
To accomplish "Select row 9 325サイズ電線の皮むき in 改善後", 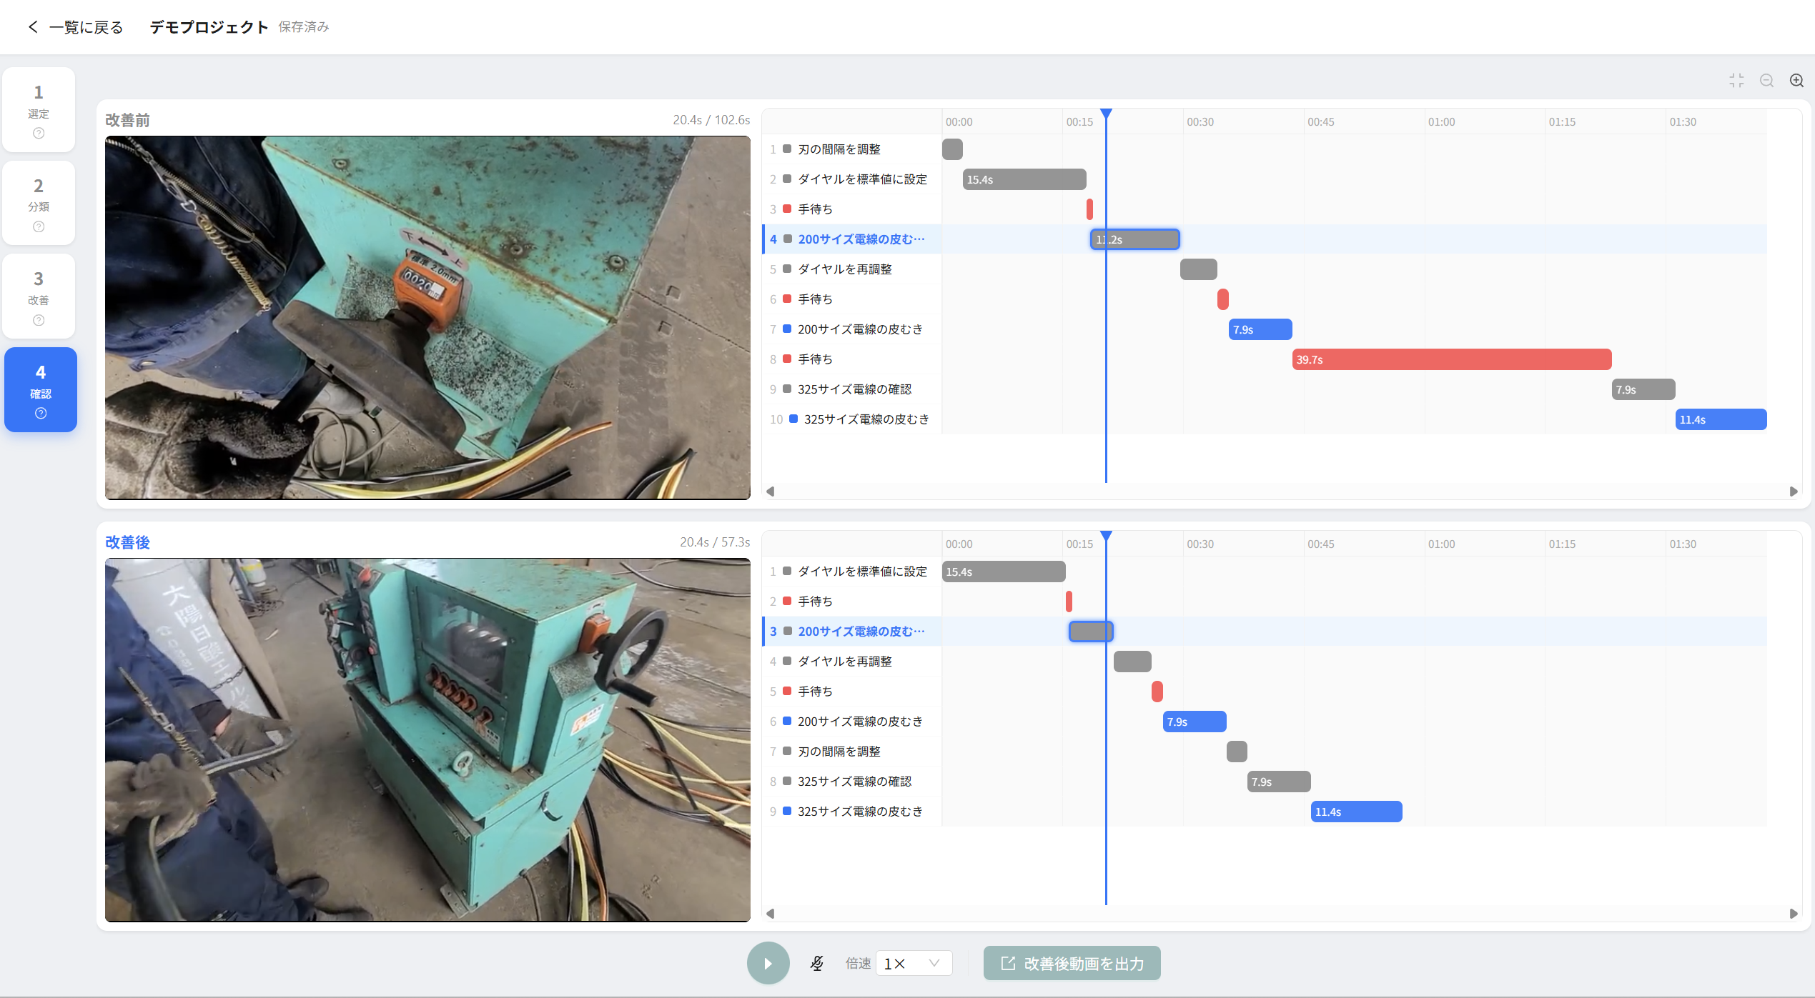I will 852,812.
